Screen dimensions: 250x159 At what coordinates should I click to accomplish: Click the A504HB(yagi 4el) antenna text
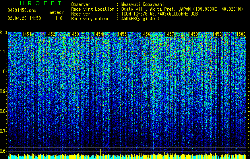point(140,19)
